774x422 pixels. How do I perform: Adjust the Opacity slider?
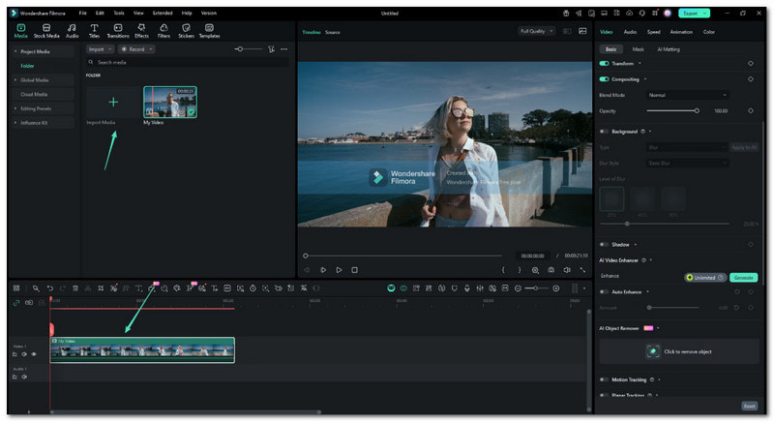(x=673, y=110)
